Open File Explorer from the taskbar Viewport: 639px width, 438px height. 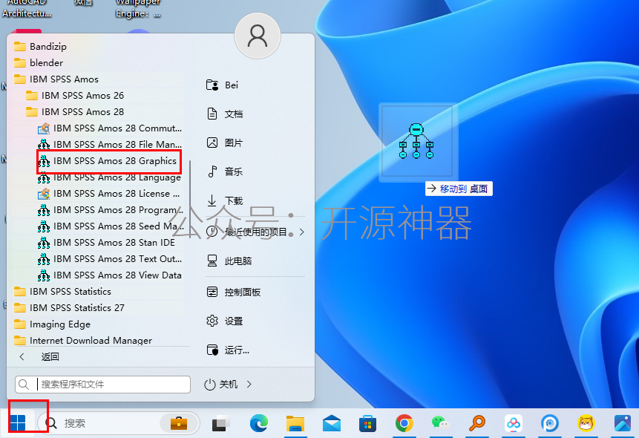[295, 423]
